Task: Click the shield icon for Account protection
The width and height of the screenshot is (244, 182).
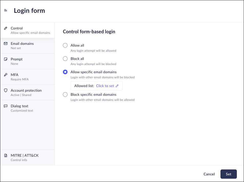Action: click(x=6, y=90)
